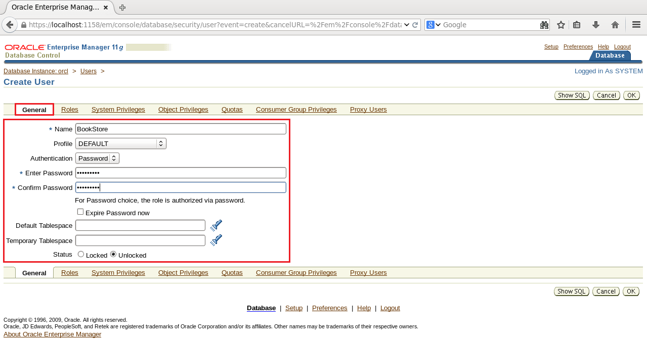Bookmark this page with the star icon
Image resolution: width=647 pixels, height=342 pixels.
560,25
